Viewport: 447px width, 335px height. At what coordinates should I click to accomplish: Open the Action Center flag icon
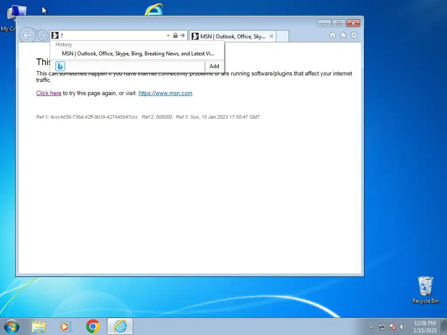[x=392, y=327]
